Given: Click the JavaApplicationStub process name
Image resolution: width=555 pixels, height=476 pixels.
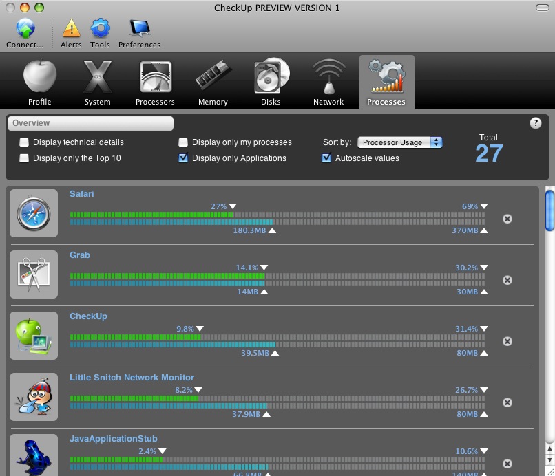Looking at the screenshot, I should (x=113, y=439).
